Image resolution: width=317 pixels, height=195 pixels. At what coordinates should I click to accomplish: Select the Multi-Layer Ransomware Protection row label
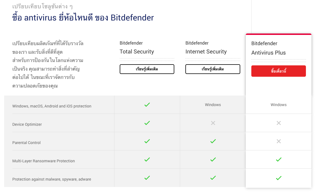click(43, 161)
